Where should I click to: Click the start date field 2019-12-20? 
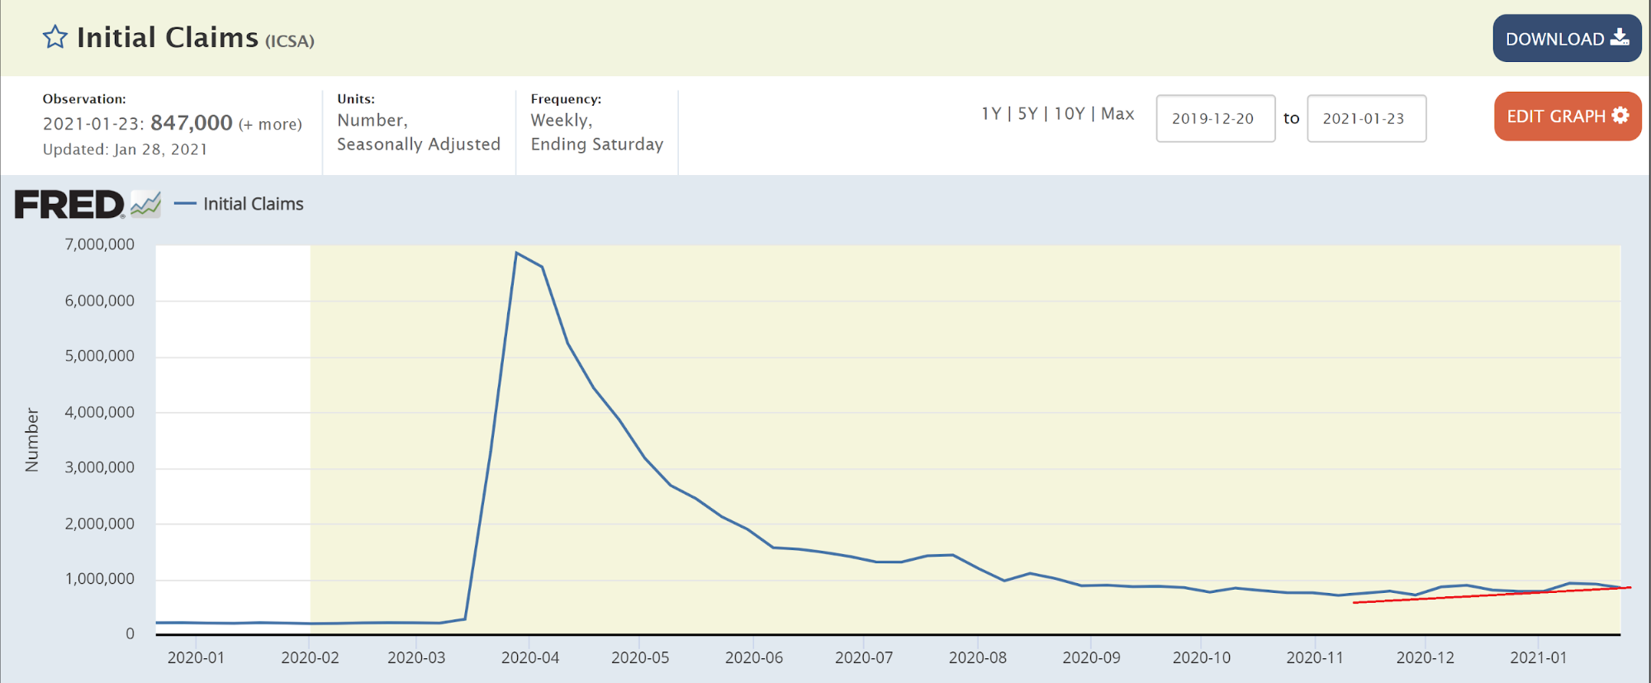(1216, 118)
